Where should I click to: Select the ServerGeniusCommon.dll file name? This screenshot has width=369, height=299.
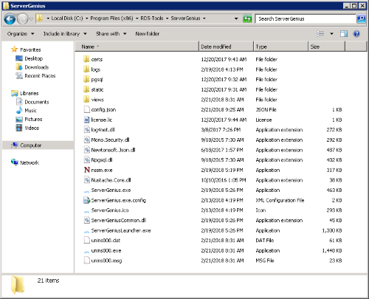click(119, 221)
